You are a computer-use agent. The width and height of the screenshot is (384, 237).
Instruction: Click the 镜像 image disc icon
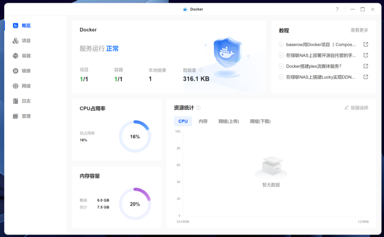pos(16,71)
